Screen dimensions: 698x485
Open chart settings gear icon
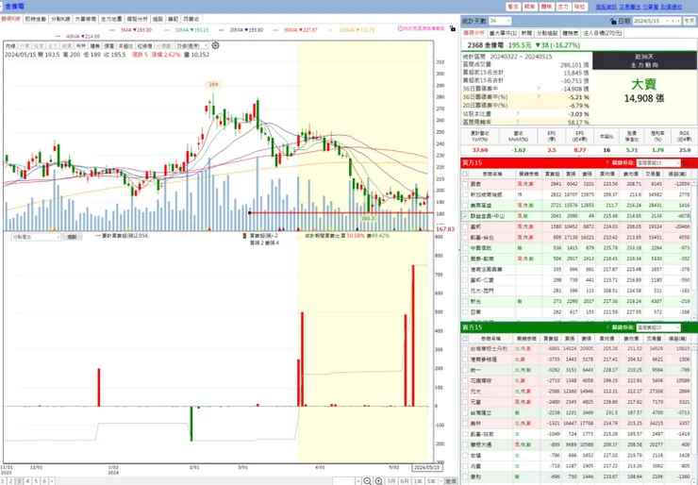pyautogui.click(x=215, y=45)
